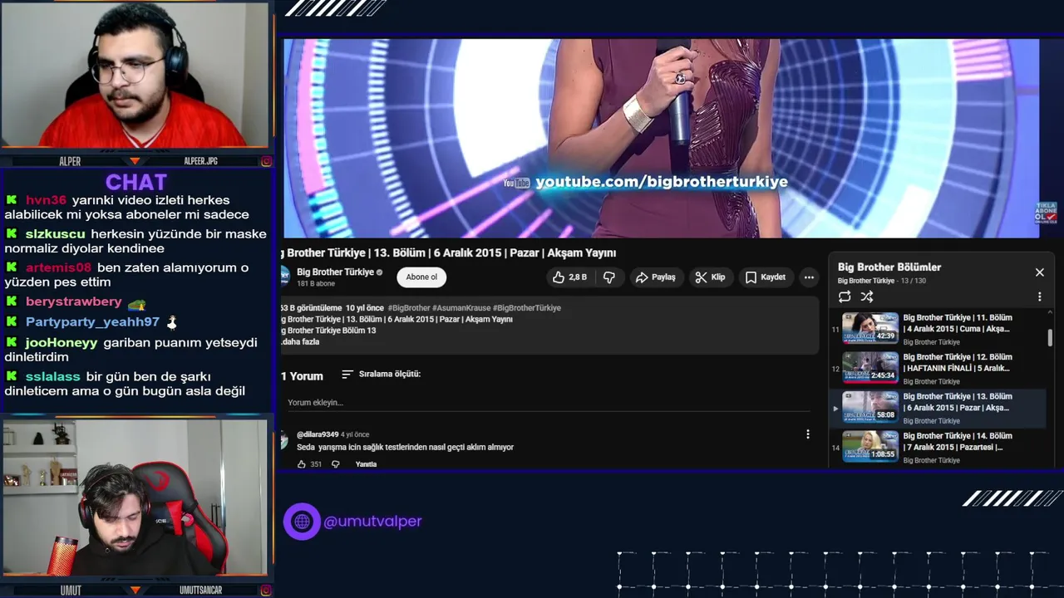Open more actions menu beside Kaydet
This screenshot has height=598, width=1064.
pos(809,277)
